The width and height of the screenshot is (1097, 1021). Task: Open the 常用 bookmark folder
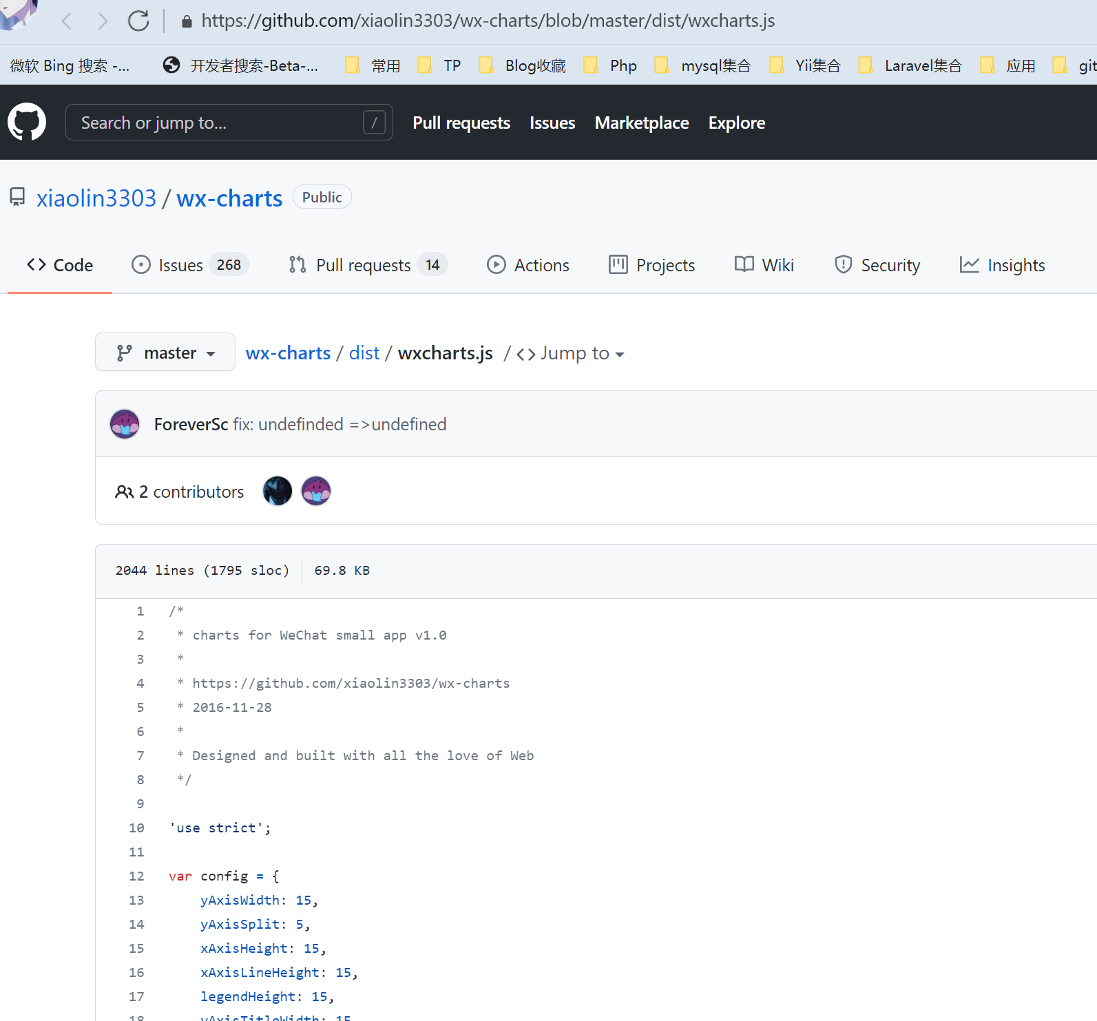tap(373, 65)
